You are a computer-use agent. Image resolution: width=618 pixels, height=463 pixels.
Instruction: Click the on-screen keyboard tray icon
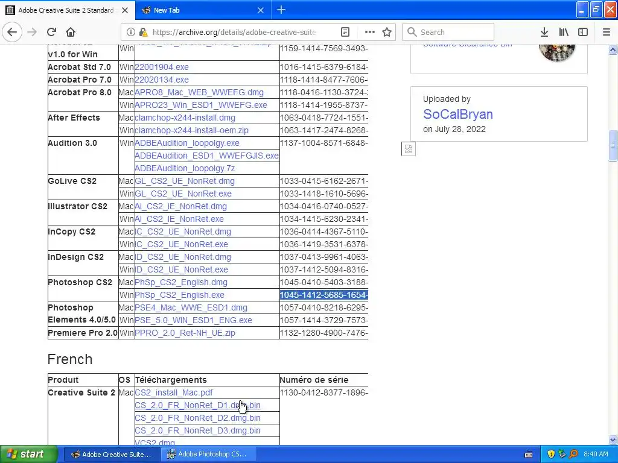pyautogui.click(x=529, y=455)
